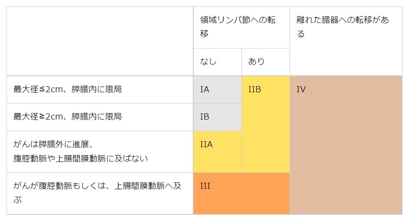Click the IV text label
The height and width of the screenshot is (220, 409).
point(301,90)
